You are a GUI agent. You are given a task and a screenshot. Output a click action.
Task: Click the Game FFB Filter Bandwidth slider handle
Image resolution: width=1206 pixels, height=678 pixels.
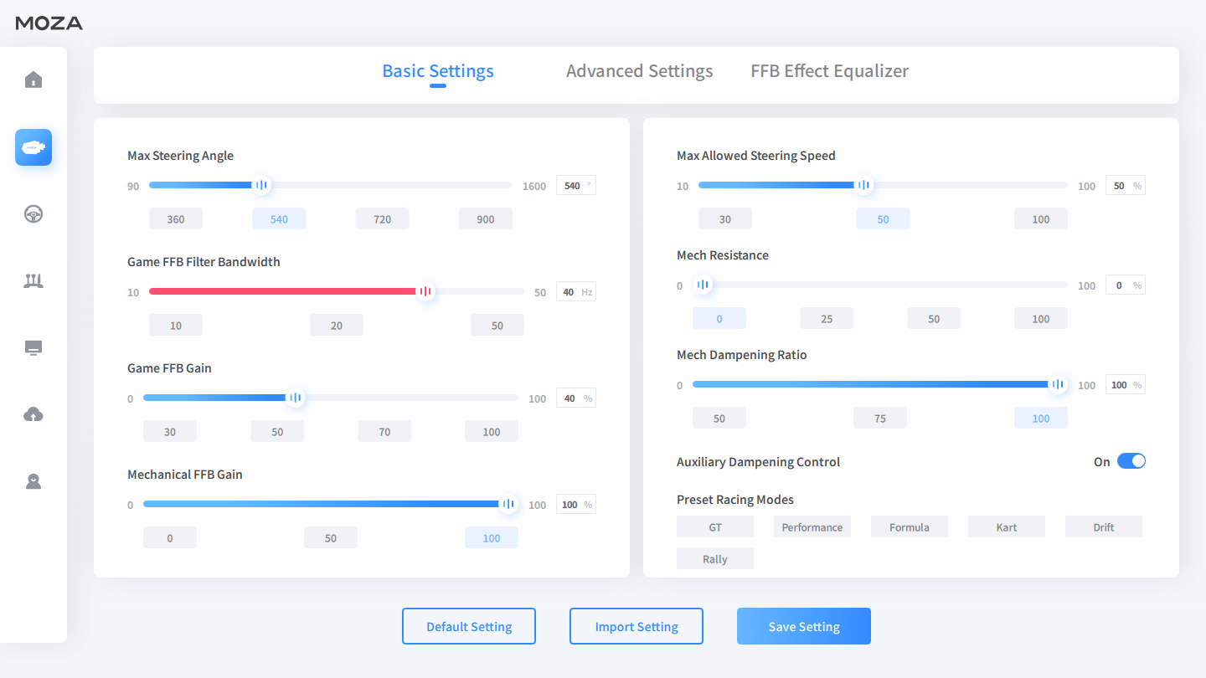(x=425, y=291)
